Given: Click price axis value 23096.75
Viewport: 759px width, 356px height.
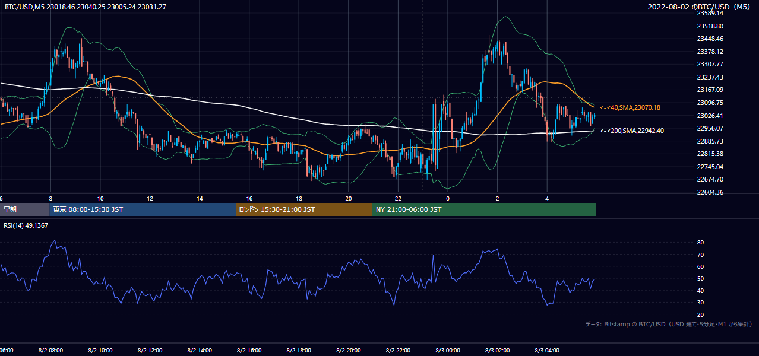Looking at the screenshot, I should point(710,103).
